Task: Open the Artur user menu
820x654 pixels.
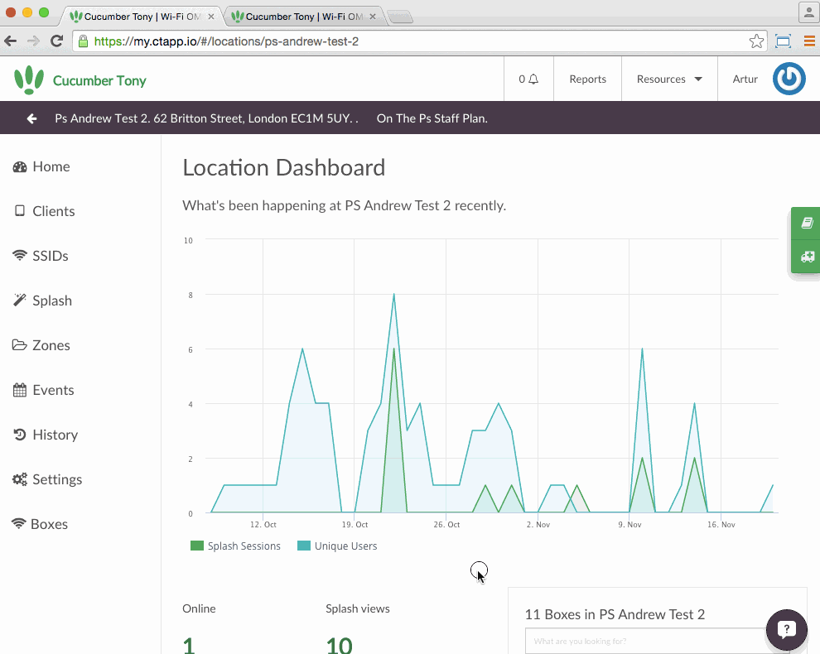Action: [745, 79]
